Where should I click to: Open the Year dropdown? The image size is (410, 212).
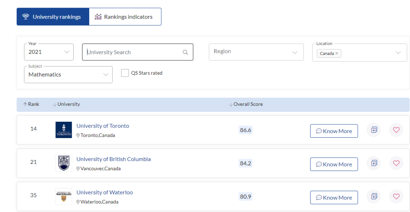(49, 52)
